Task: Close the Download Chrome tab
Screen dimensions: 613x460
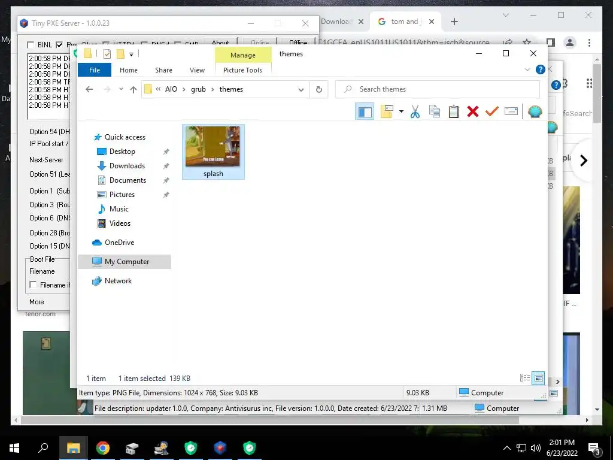Action: pos(361,22)
